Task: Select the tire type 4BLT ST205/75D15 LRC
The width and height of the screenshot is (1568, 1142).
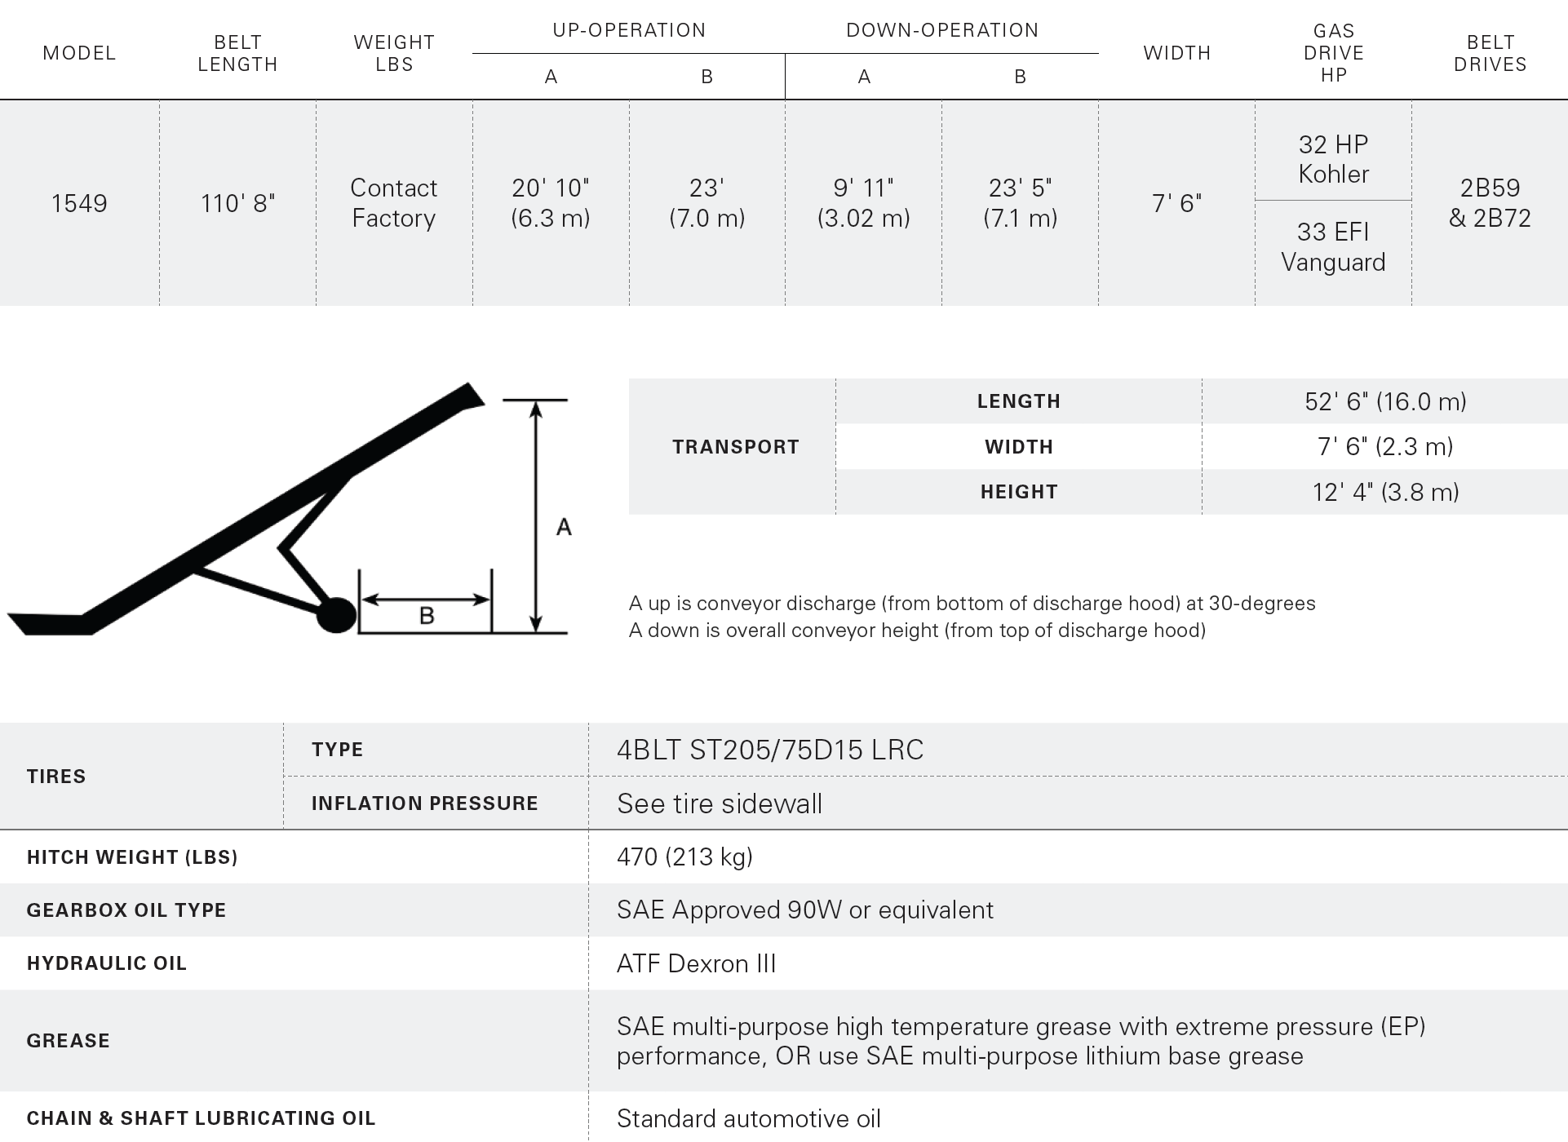Action: pos(770,750)
